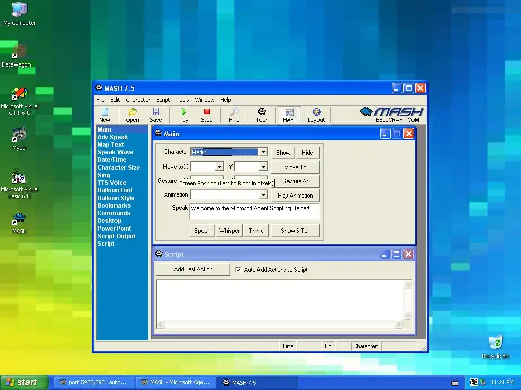The width and height of the screenshot is (521, 390).
Task: Open the Help menu
Action: pos(225,100)
